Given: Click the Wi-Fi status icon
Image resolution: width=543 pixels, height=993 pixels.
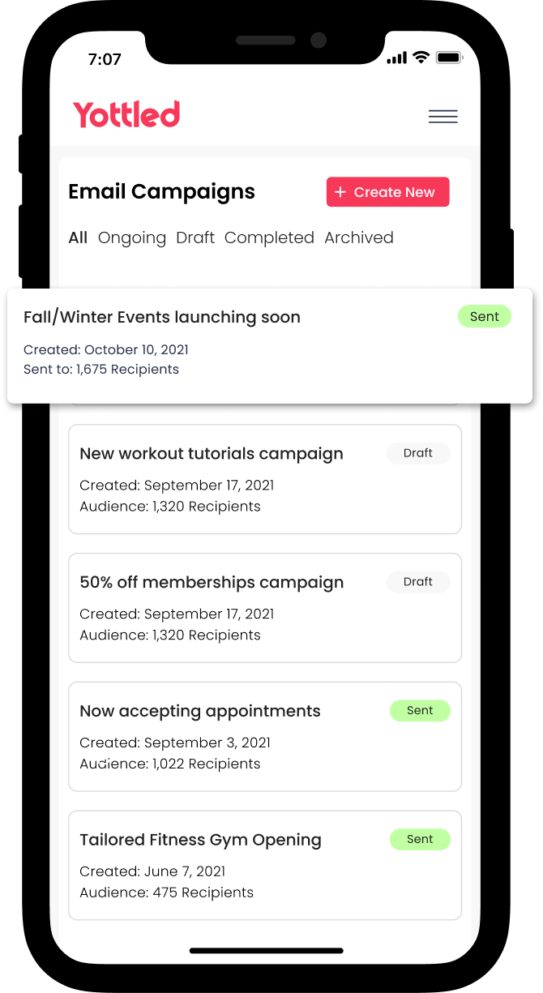Looking at the screenshot, I should point(421,58).
